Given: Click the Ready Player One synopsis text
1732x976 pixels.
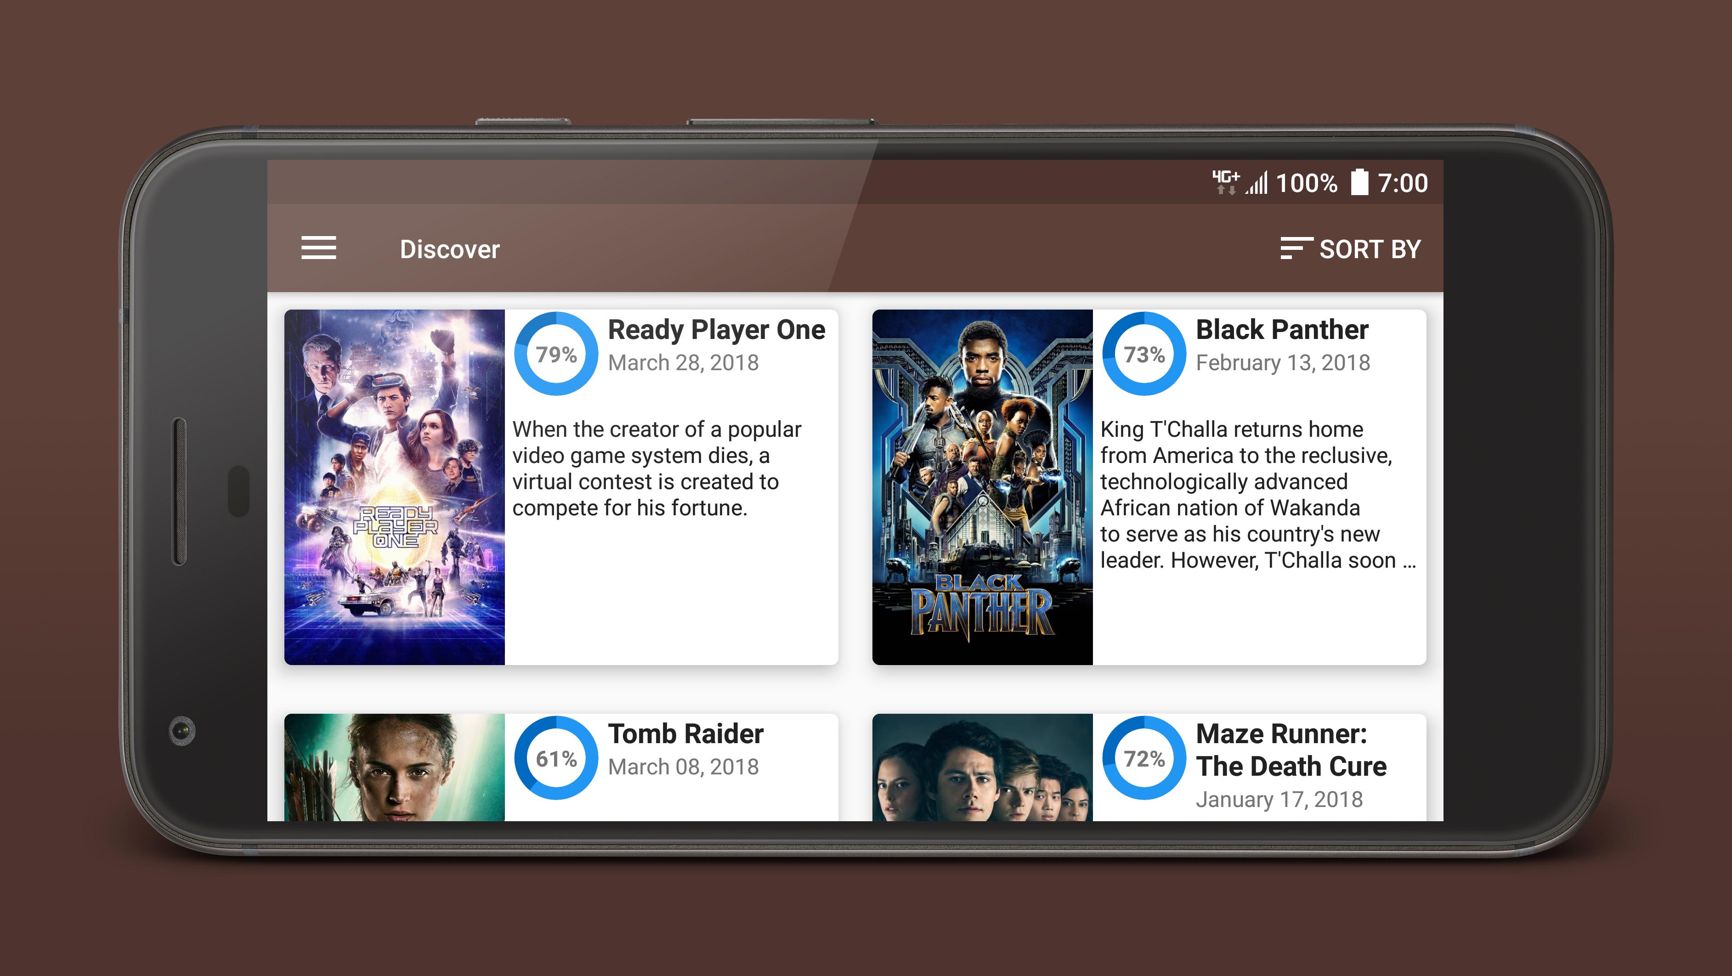Looking at the screenshot, I should point(657,468).
